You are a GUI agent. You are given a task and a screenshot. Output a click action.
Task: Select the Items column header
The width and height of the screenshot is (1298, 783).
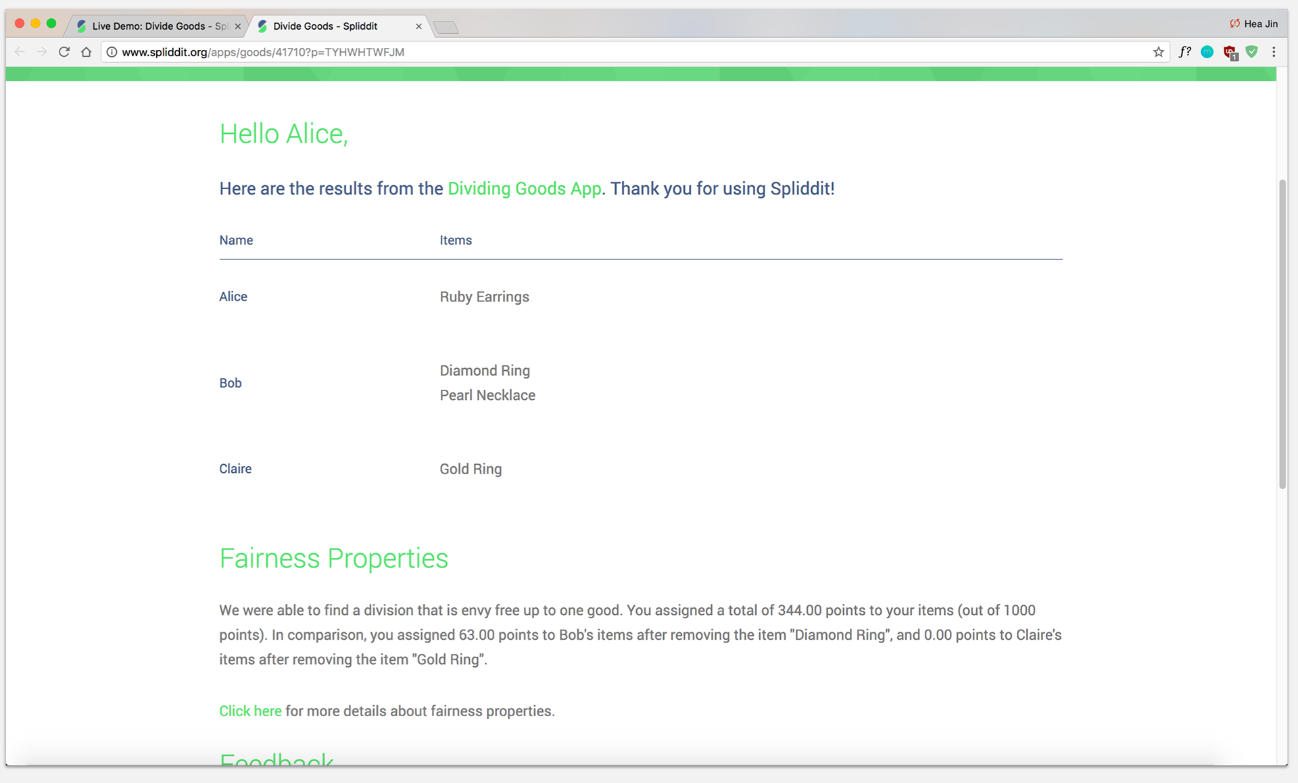click(456, 241)
